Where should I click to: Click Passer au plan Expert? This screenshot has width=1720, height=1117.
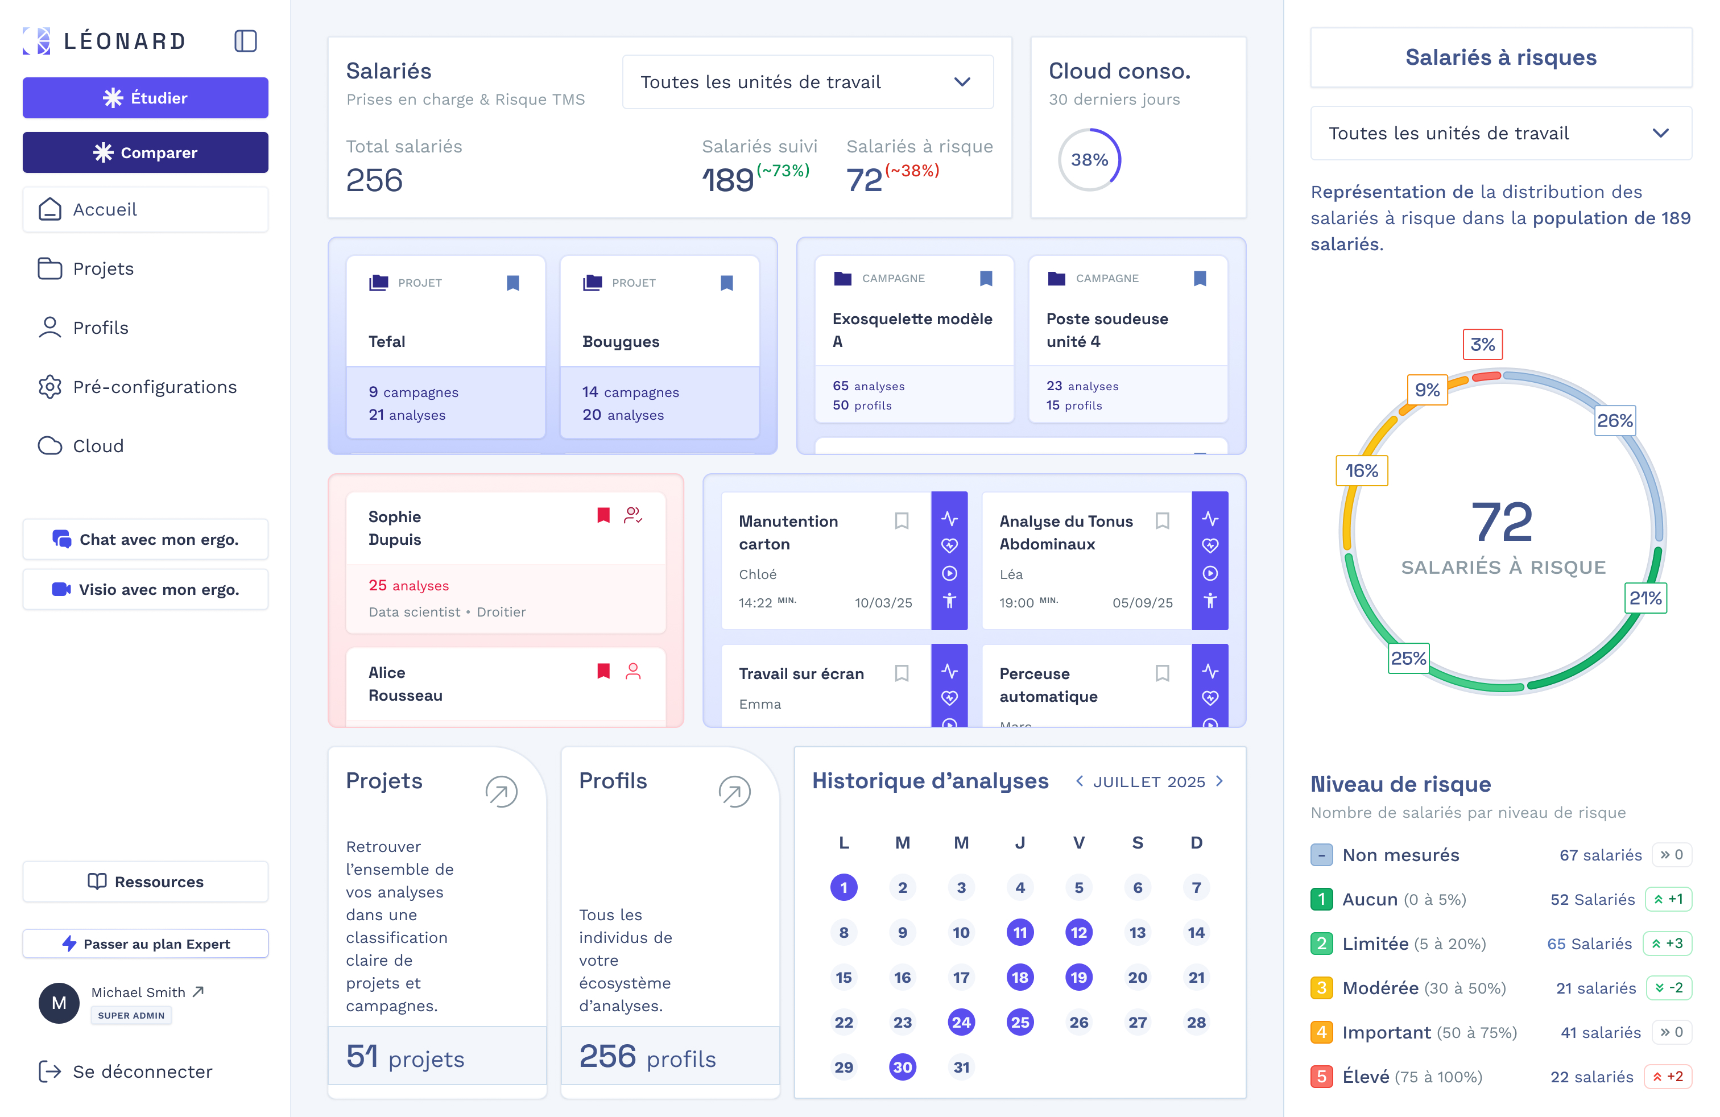click(x=145, y=944)
